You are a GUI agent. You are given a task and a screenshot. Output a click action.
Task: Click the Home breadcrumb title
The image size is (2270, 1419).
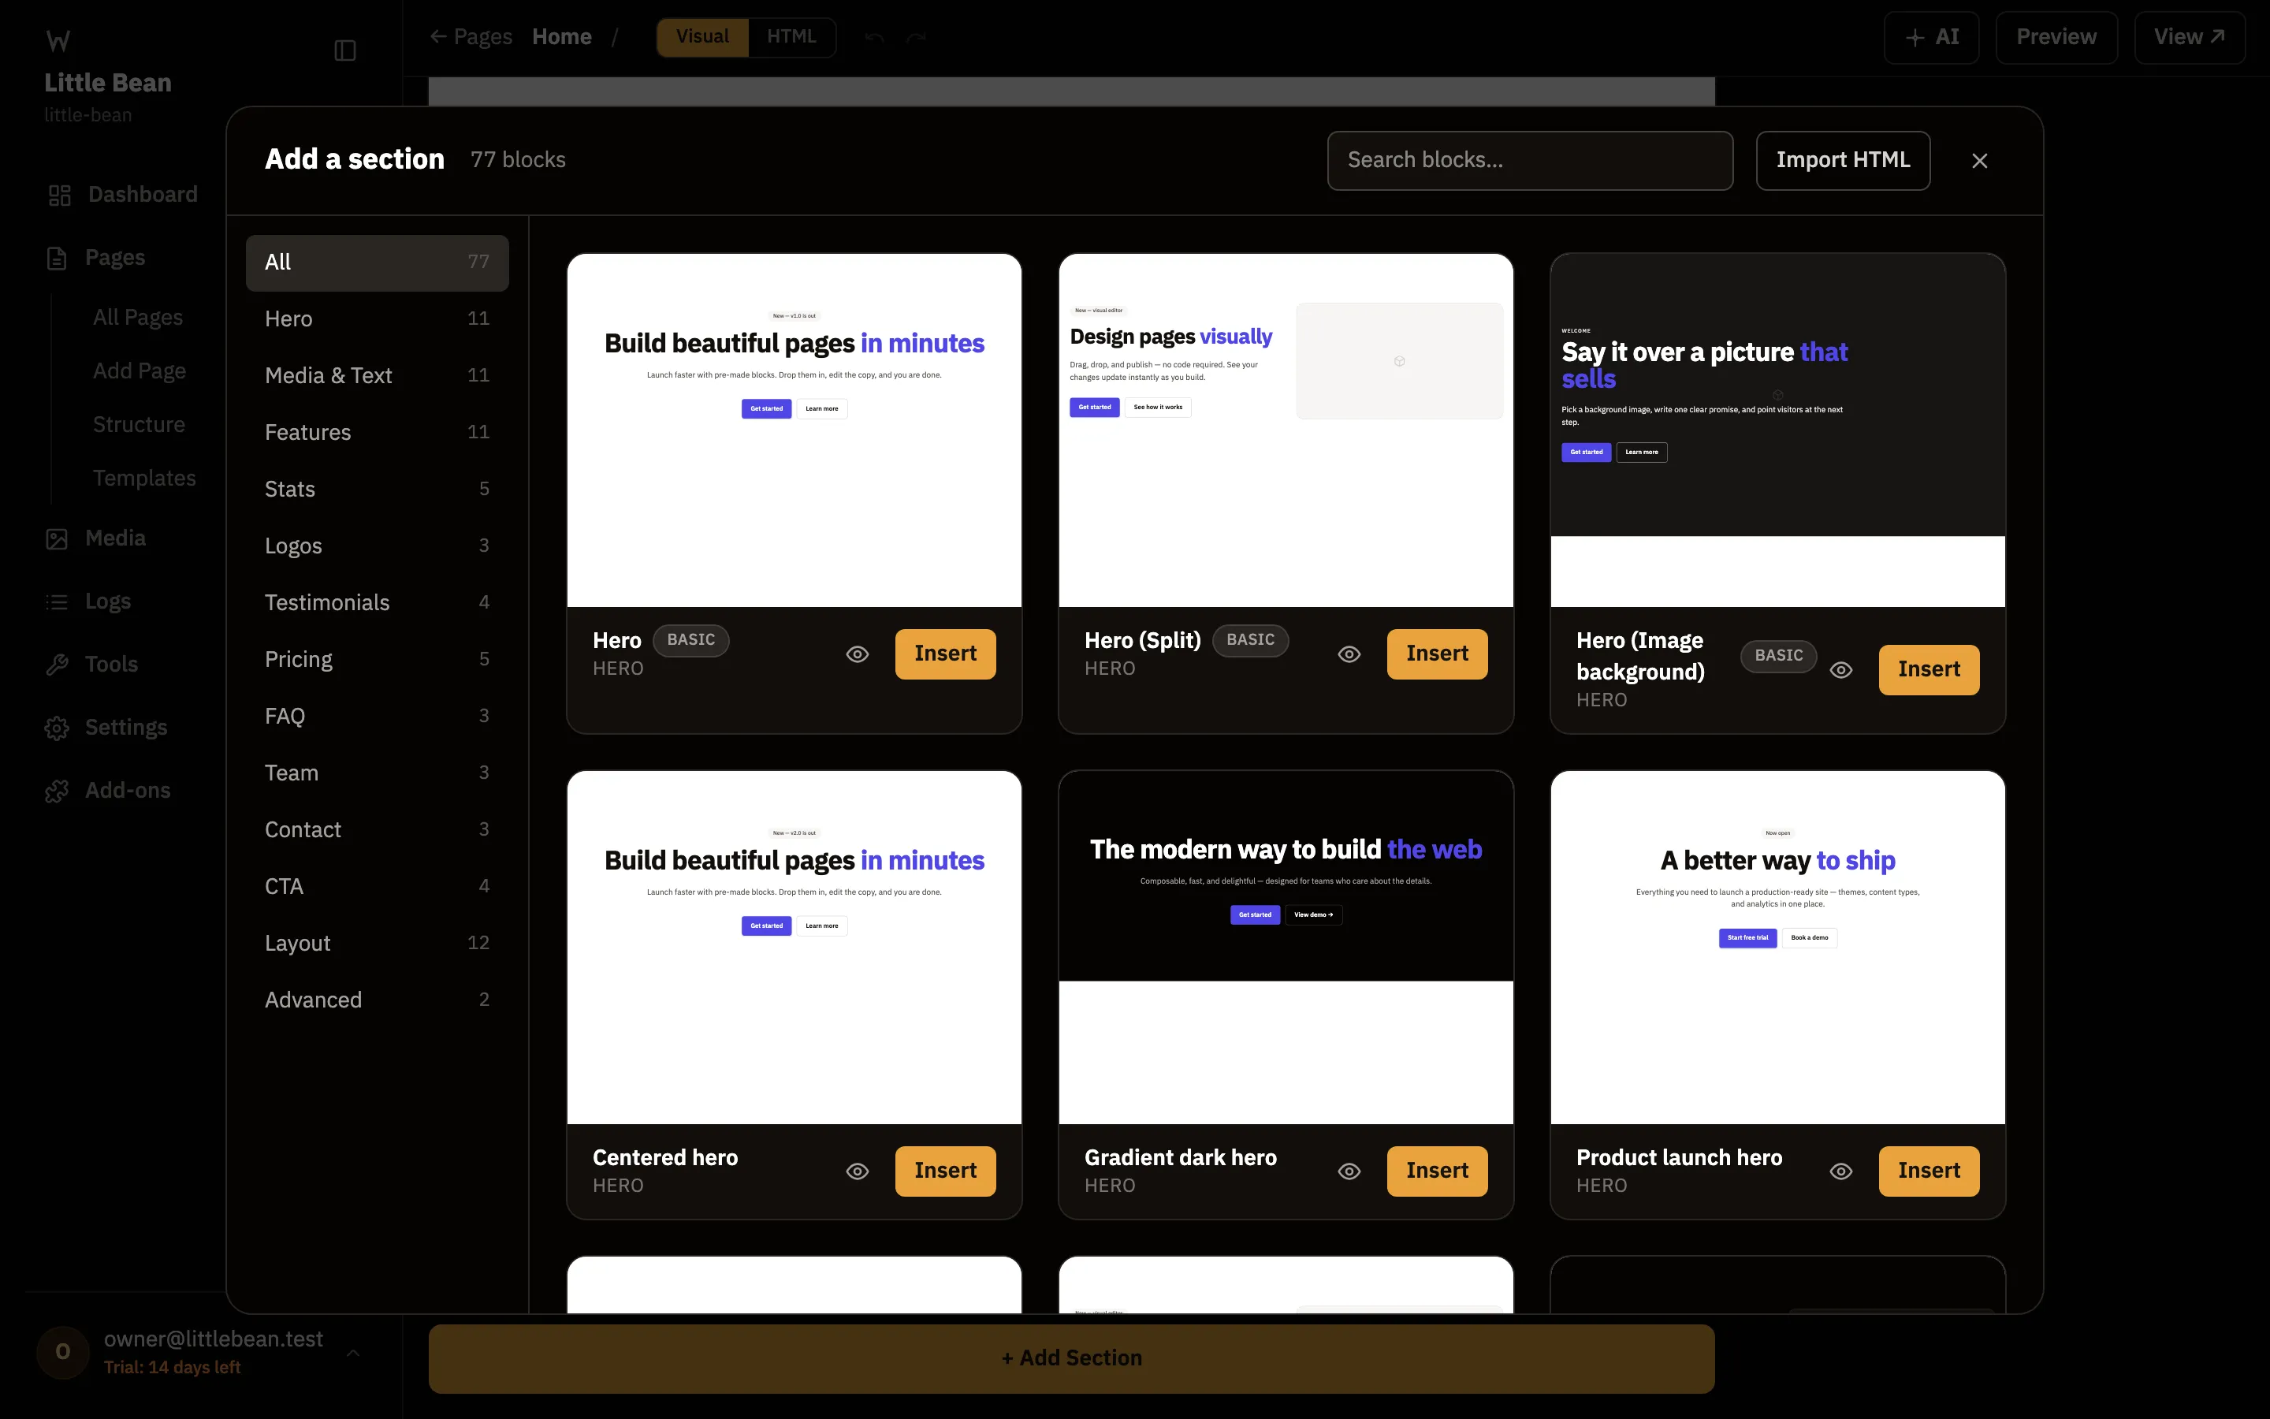562,38
